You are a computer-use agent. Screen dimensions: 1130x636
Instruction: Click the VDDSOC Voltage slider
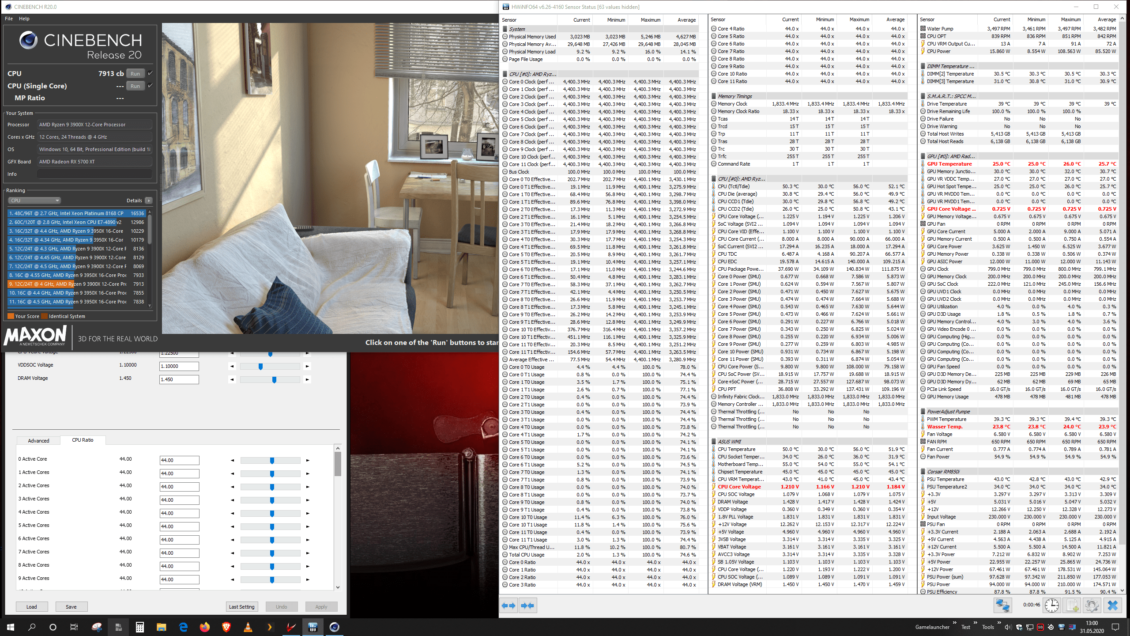pyautogui.click(x=270, y=366)
